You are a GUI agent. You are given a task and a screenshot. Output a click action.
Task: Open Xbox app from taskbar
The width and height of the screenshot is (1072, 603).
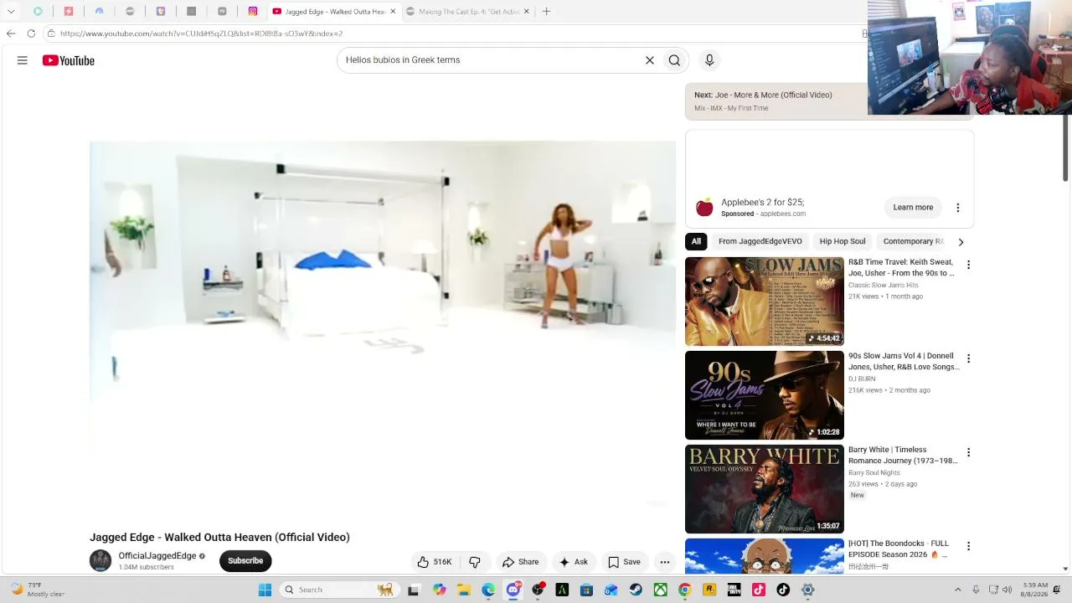tap(660, 590)
